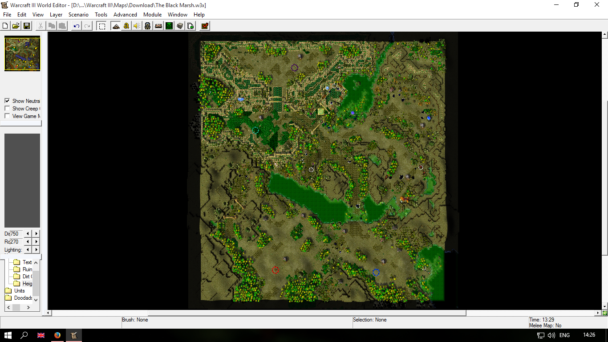
Task: Undo the last action via toolbar
Action: point(77,26)
